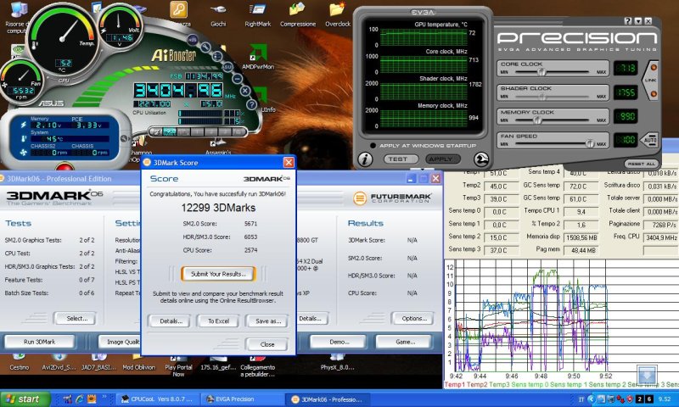Click Select tests button in 3DMark06
The width and height of the screenshot is (679, 407).
point(76,318)
